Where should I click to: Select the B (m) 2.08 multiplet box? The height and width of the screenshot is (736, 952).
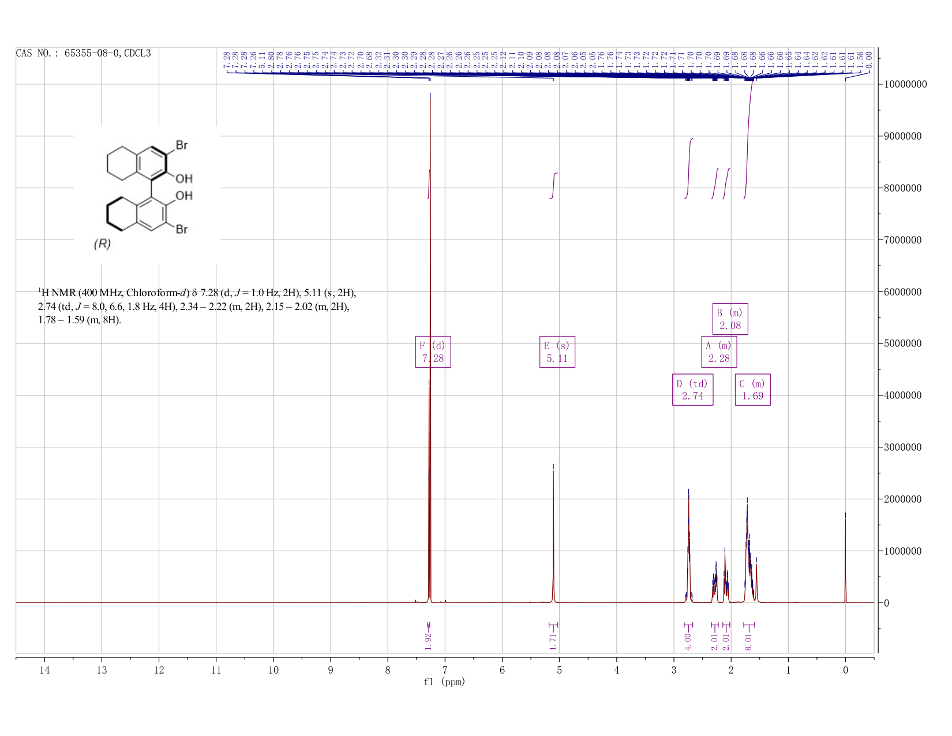click(730, 319)
